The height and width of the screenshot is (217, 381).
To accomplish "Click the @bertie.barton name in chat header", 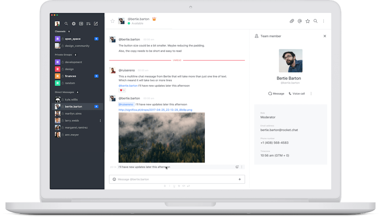I will coord(138,19).
